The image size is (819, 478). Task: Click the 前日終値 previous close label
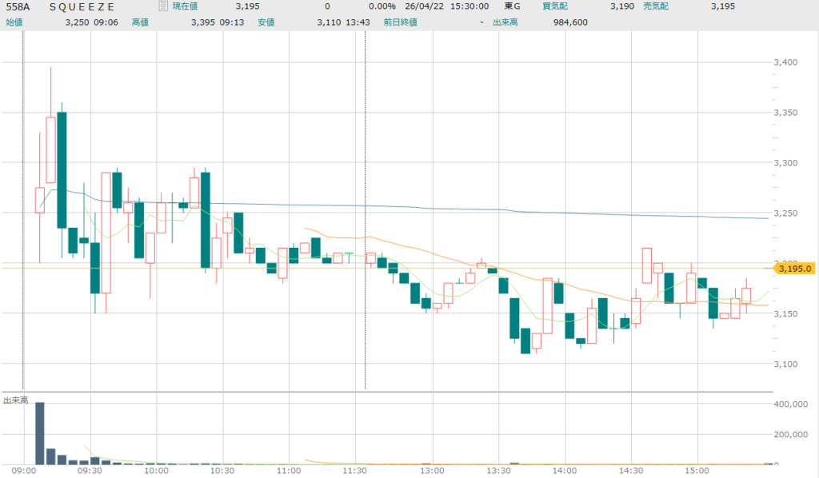click(400, 22)
